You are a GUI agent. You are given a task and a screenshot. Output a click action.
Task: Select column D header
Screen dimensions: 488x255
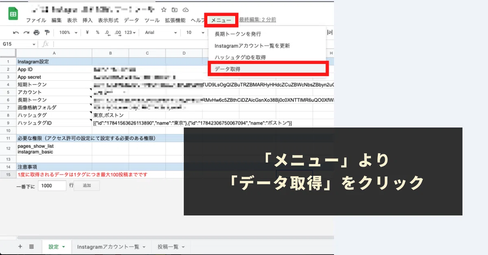pyautogui.click(x=184, y=53)
